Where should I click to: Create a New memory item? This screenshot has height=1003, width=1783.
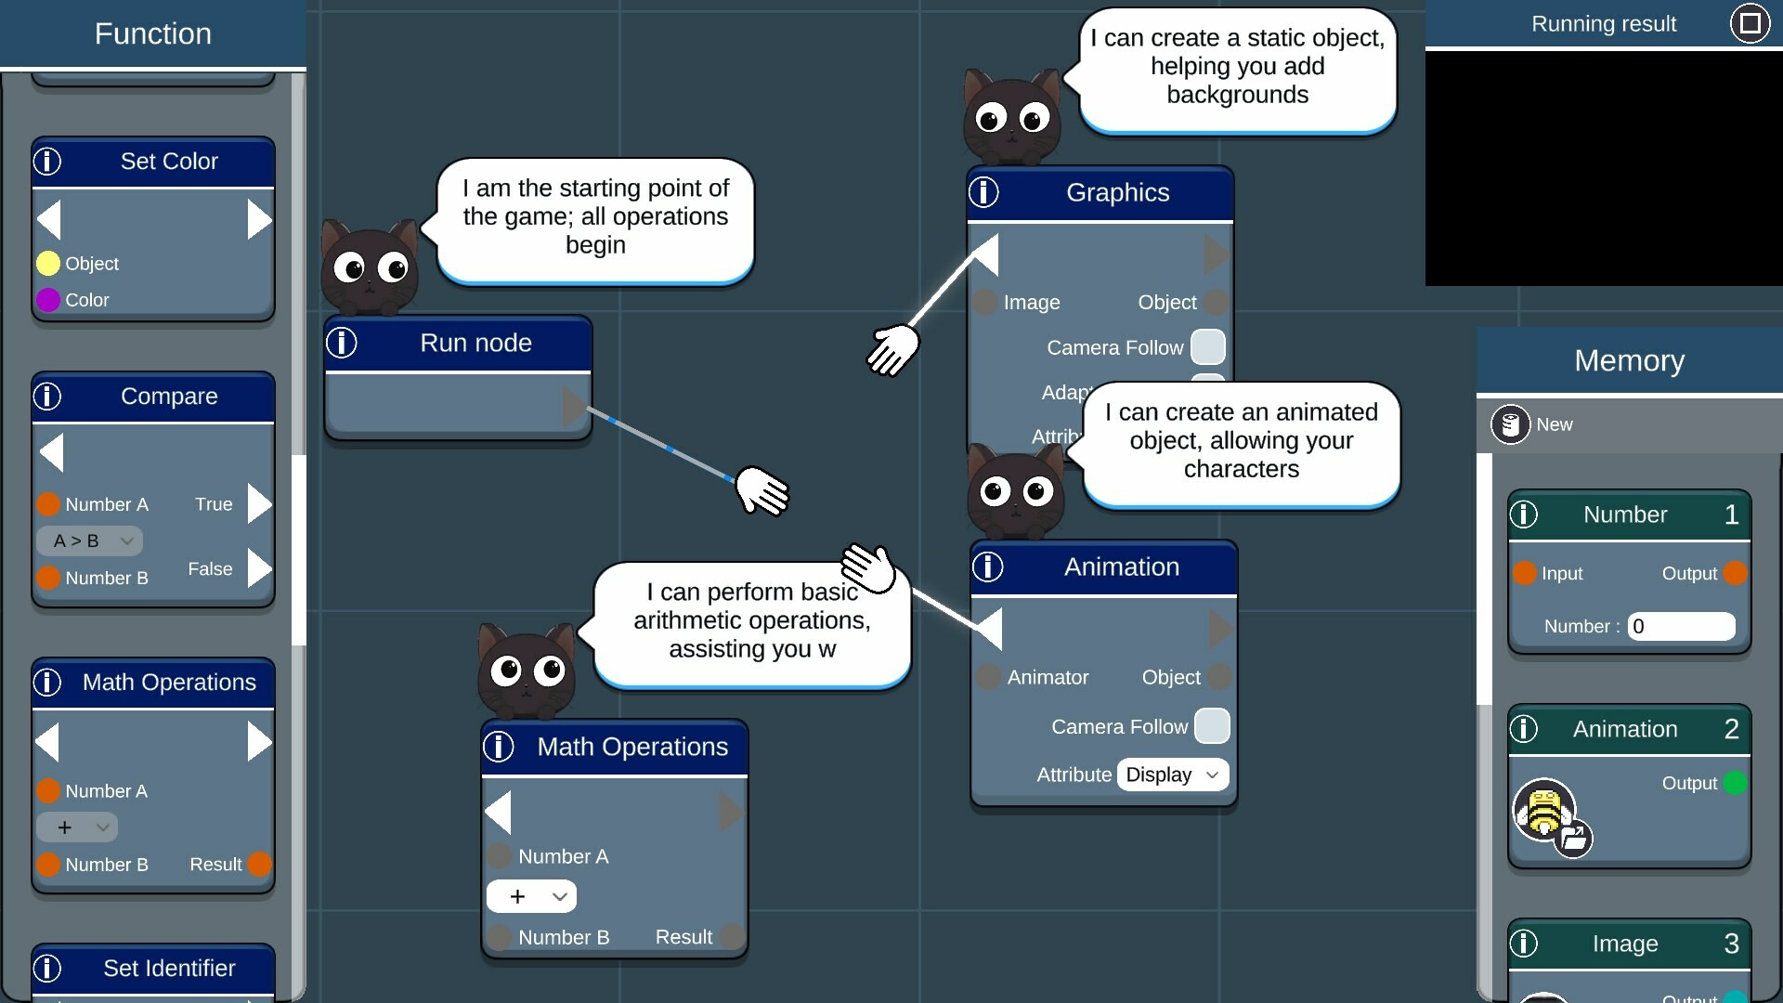pos(1532,424)
